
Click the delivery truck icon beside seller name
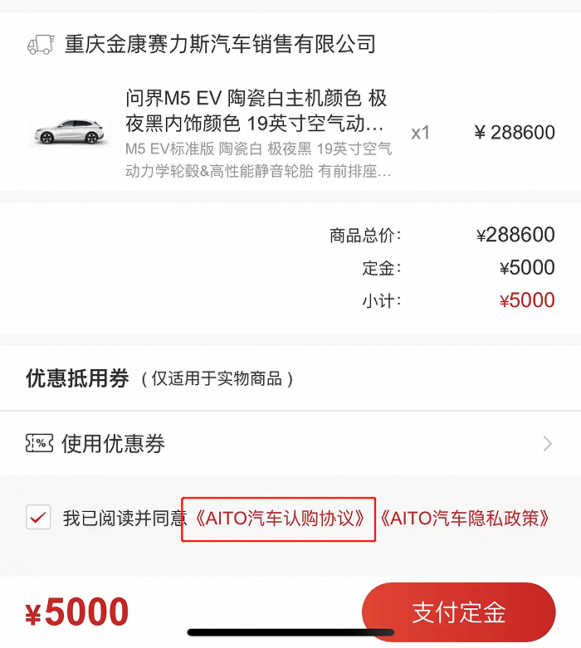[x=40, y=44]
